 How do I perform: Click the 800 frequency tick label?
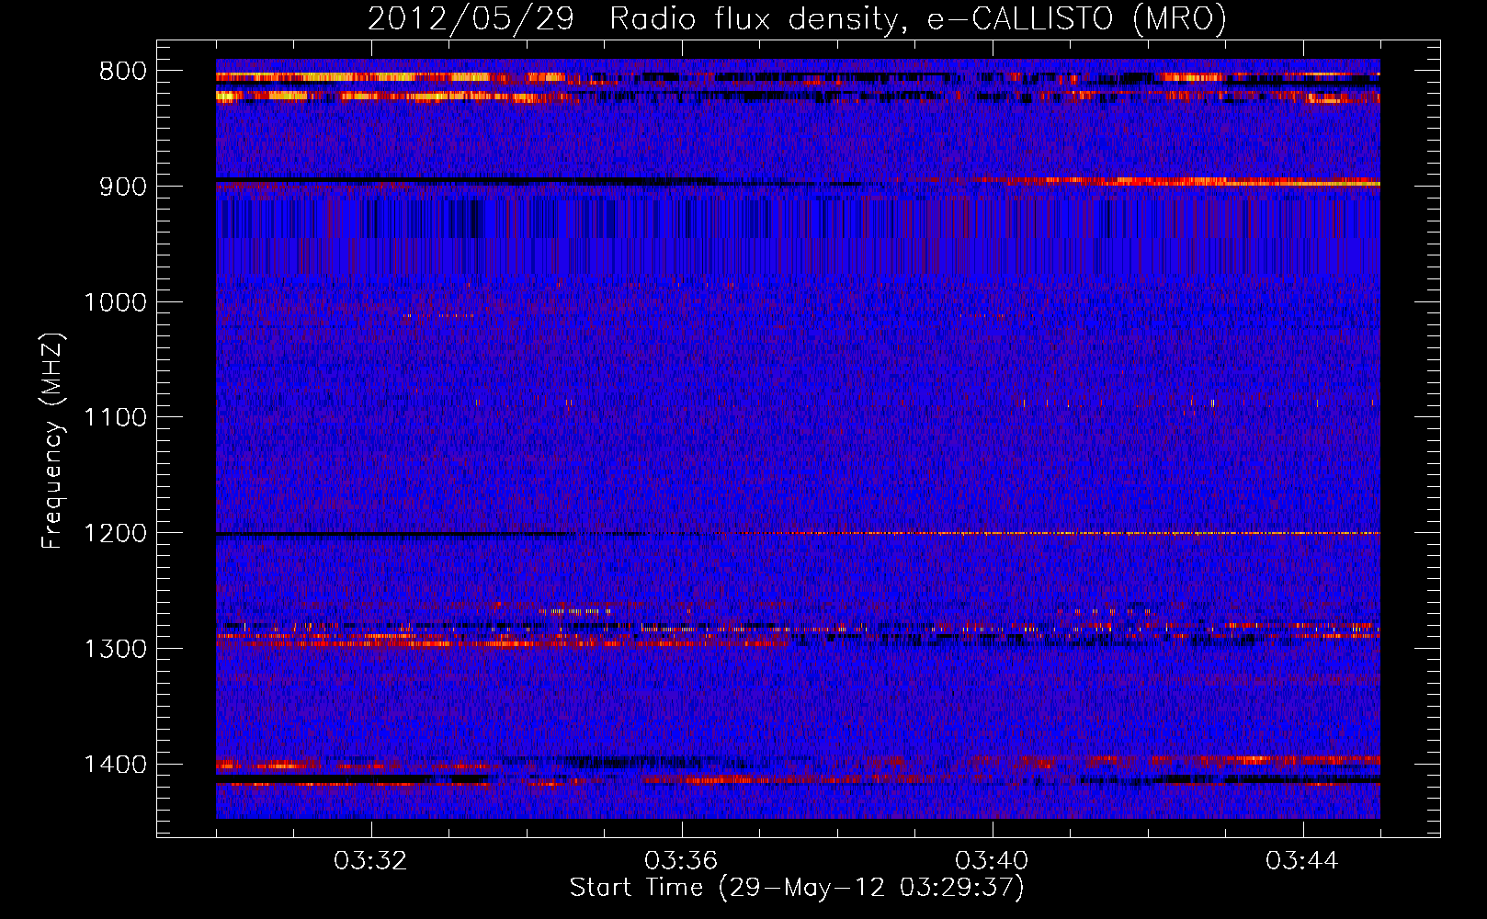[123, 72]
